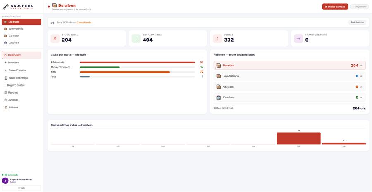Click the Total General 204 un. value
372x192 pixels.
coord(359,108)
